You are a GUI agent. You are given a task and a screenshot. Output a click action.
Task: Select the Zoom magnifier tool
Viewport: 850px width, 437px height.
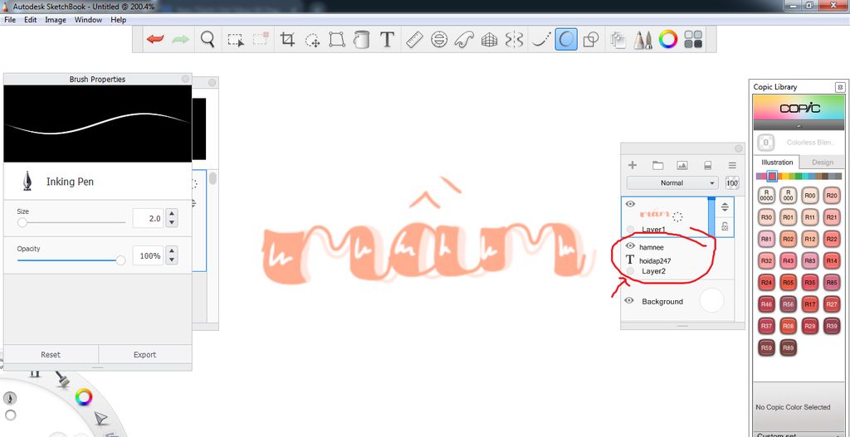(x=208, y=40)
